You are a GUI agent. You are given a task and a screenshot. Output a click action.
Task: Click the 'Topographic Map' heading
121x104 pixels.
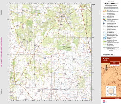tap(108, 55)
